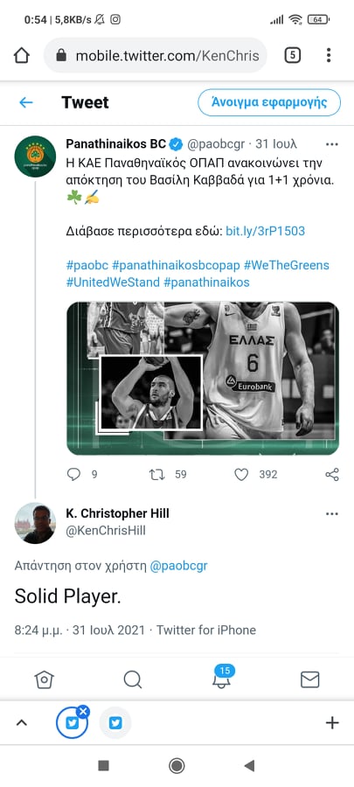Screen dimensions: 354x787
Task: Like the tweet with 392 hearts
Action: (x=242, y=474)
